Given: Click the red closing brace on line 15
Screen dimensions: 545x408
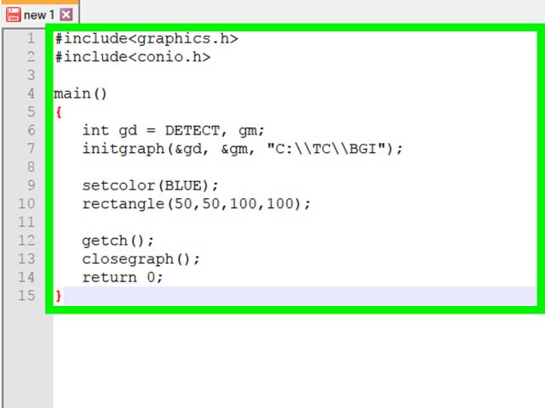Looking at the screenshot, I should [59, 296].
